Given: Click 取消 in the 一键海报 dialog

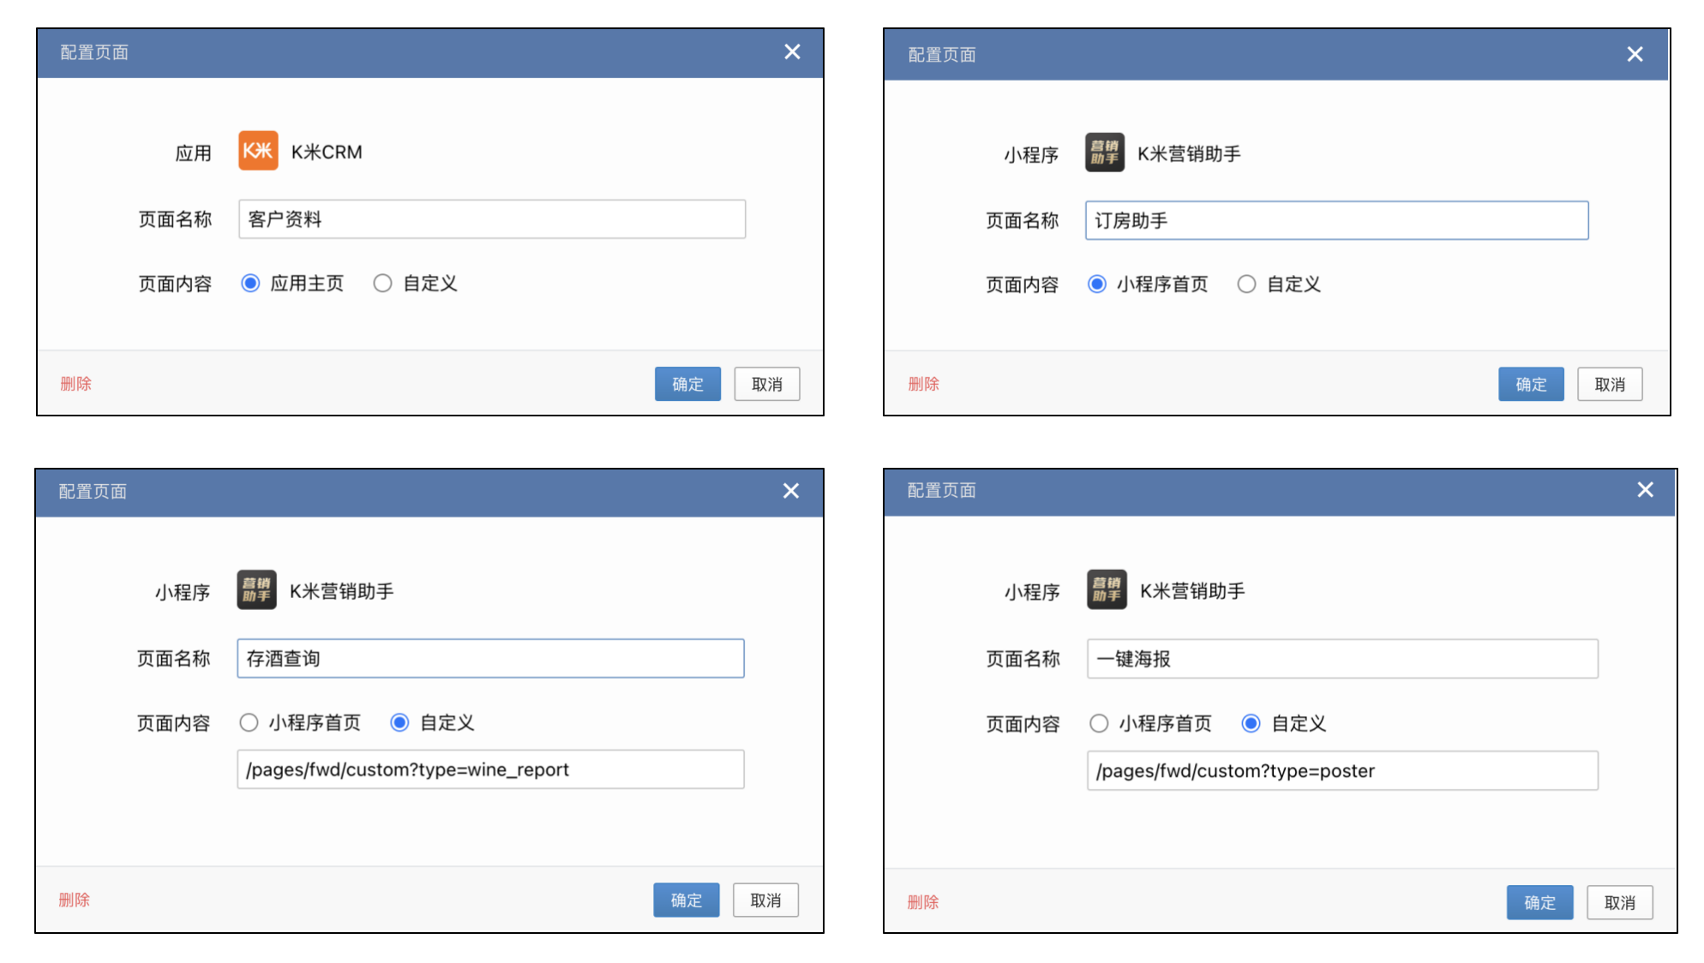Looking at the screenshot, I should point(1619,902).
